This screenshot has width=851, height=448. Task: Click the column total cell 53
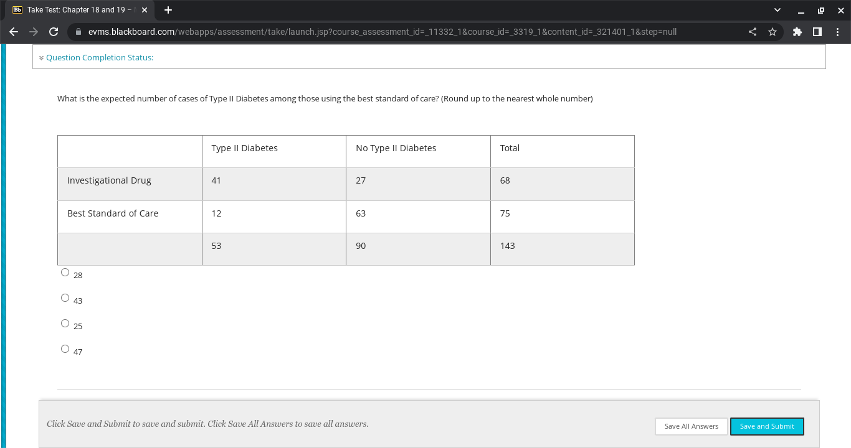[x=274, y=249]
